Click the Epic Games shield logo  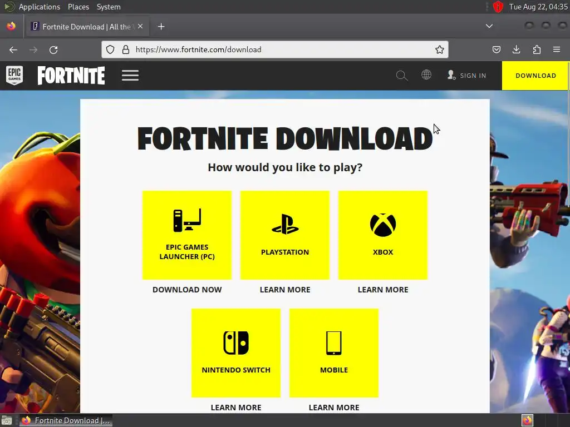(14, 75)
